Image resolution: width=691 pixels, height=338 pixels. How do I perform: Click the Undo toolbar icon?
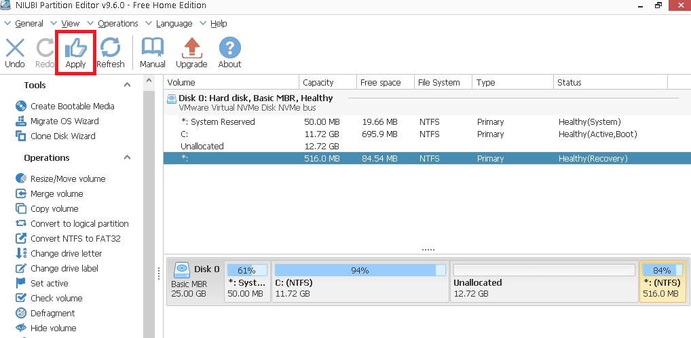[x=15, y=48]
